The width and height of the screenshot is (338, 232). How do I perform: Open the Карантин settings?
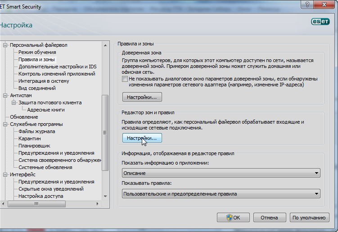30,138
